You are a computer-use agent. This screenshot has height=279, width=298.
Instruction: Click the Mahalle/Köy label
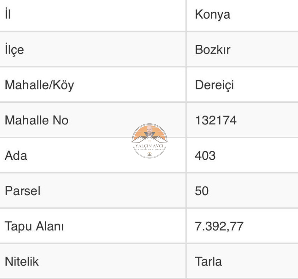pyautogui.click(x=39, y=85)
